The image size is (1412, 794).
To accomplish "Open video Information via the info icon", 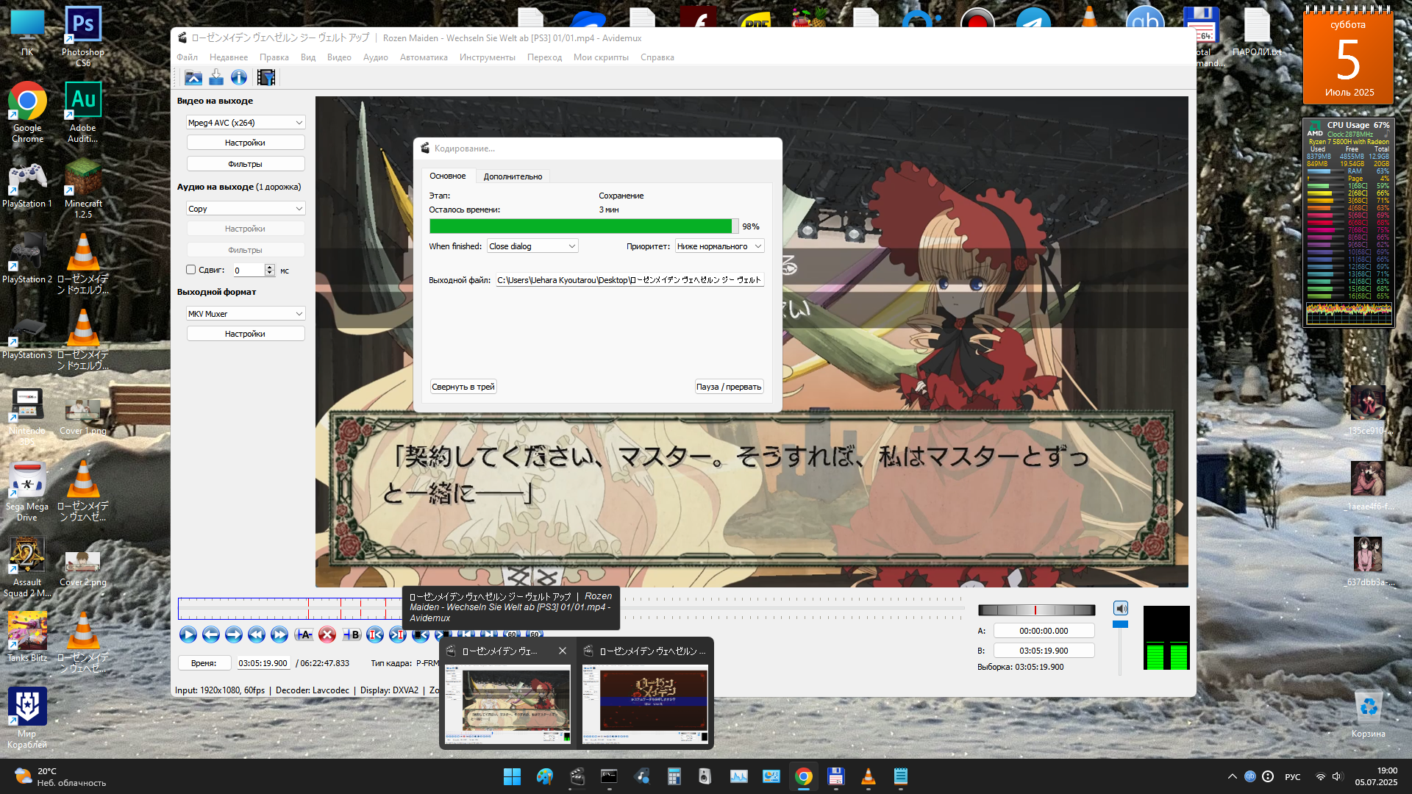I will click(x=239, y=77).
